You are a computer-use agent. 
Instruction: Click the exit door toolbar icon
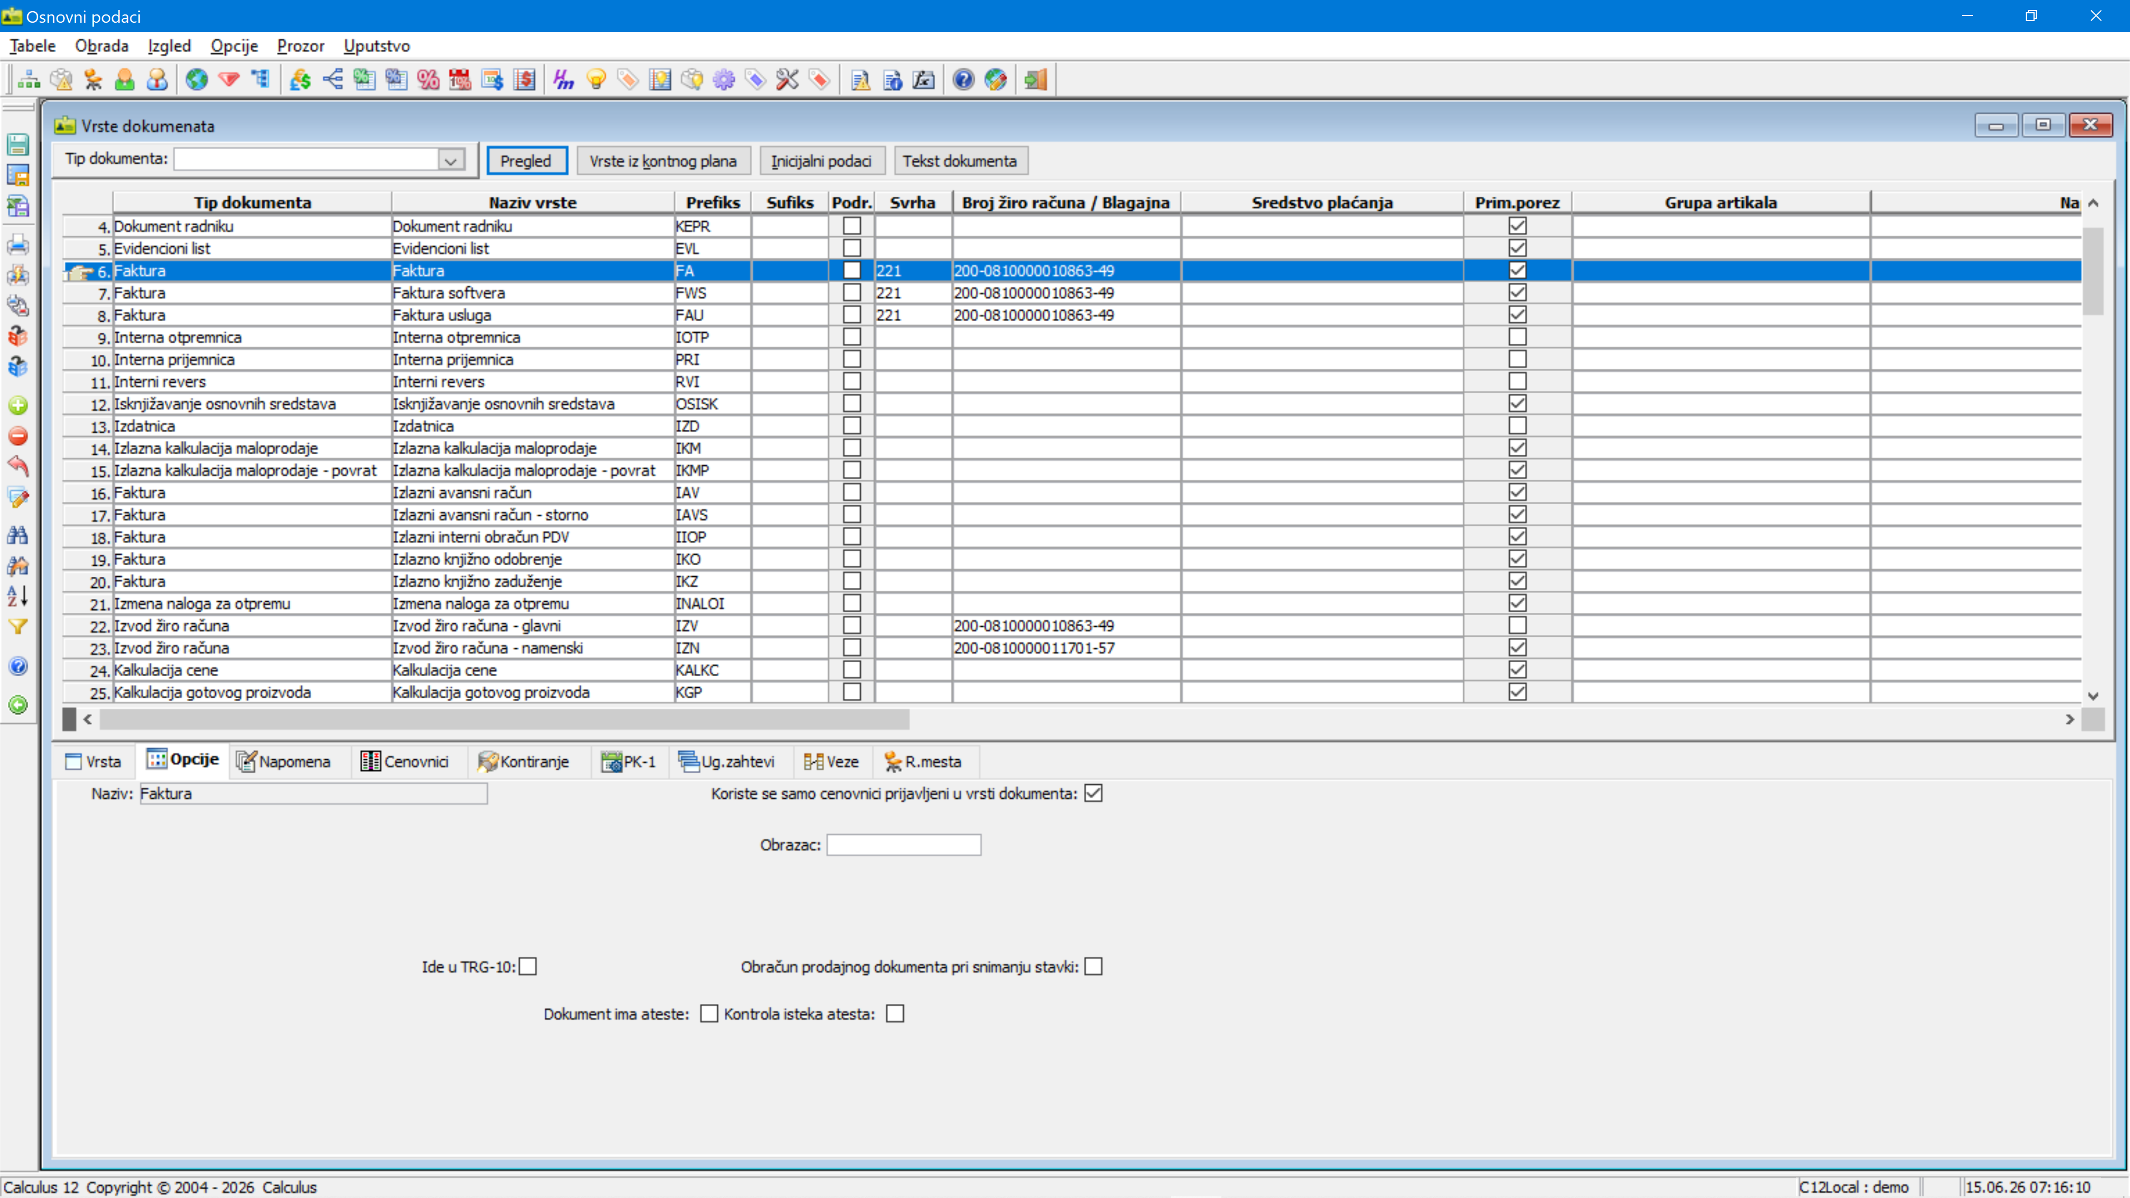point(1036,79)
